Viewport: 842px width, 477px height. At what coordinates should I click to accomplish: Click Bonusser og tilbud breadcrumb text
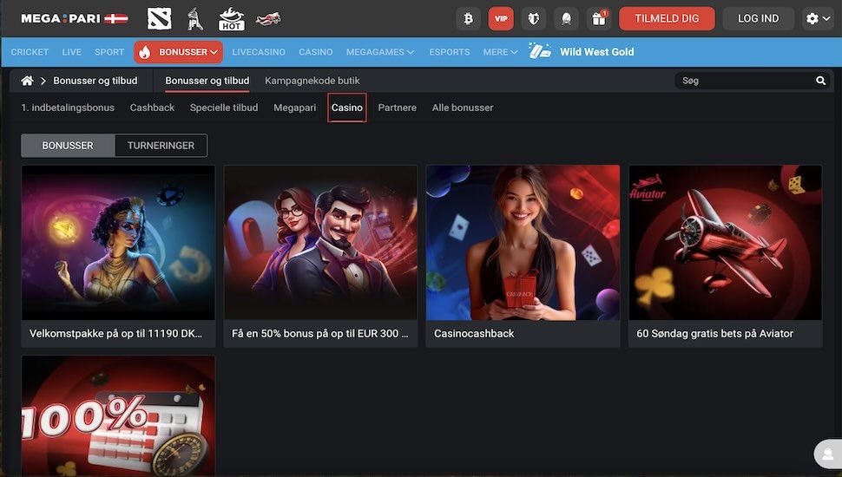95,81
